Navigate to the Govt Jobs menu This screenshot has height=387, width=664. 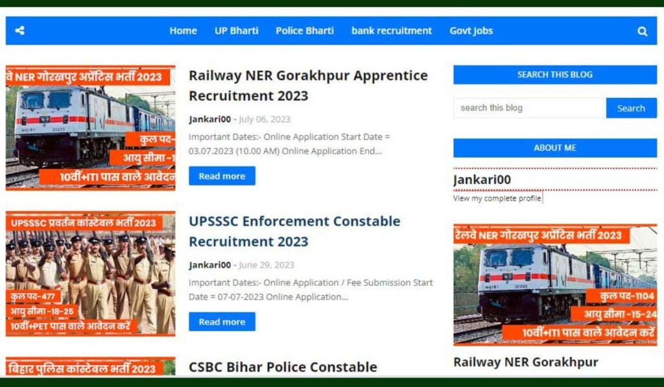(x=471, y=30)
